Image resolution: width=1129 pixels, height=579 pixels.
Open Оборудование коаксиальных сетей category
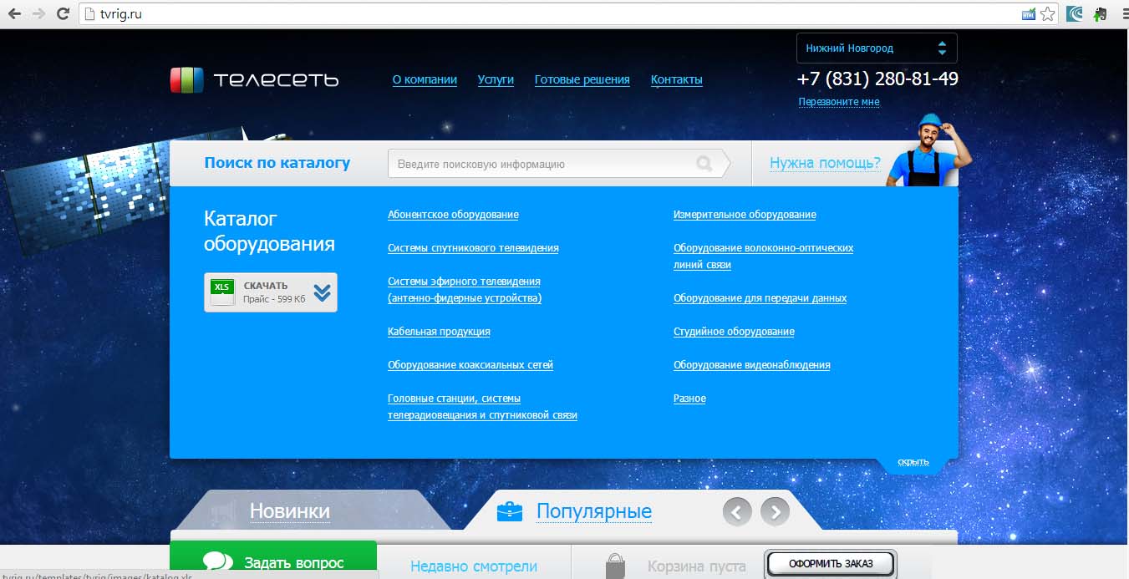470,365
